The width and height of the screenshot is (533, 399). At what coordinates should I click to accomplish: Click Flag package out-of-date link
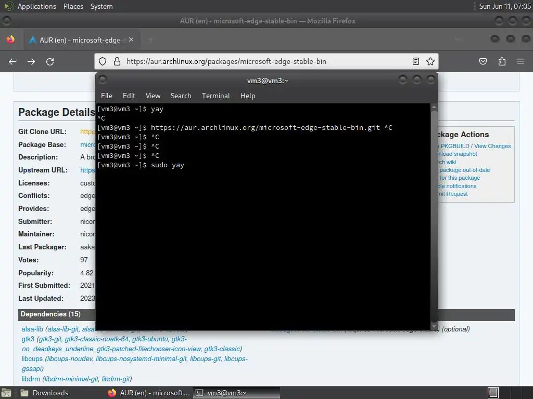[x=464, y=170]
